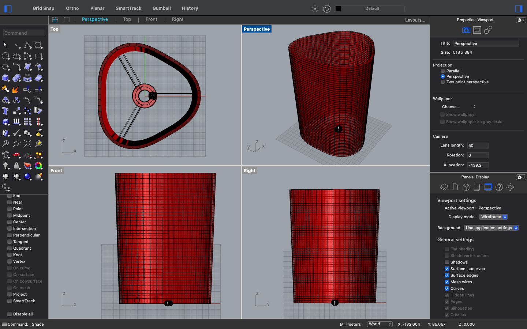Toggle History recording
The image size is (527, 329).
190,8
